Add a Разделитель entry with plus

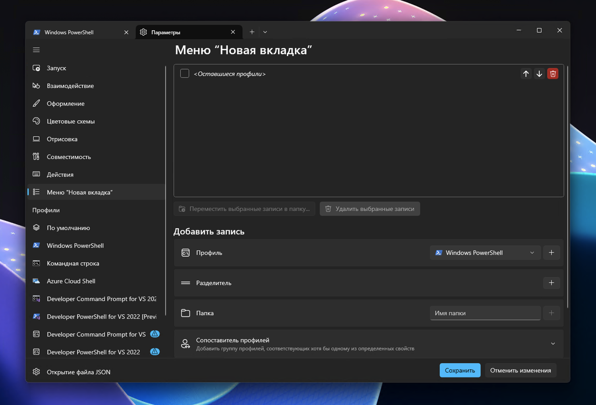[551, 283]
